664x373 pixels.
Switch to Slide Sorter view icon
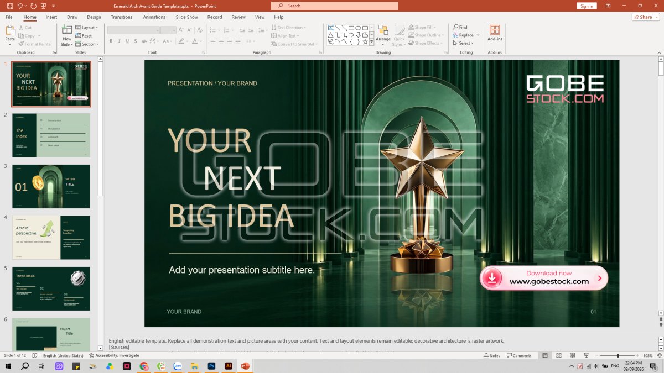pyautogui.click(x=559, y=355)
